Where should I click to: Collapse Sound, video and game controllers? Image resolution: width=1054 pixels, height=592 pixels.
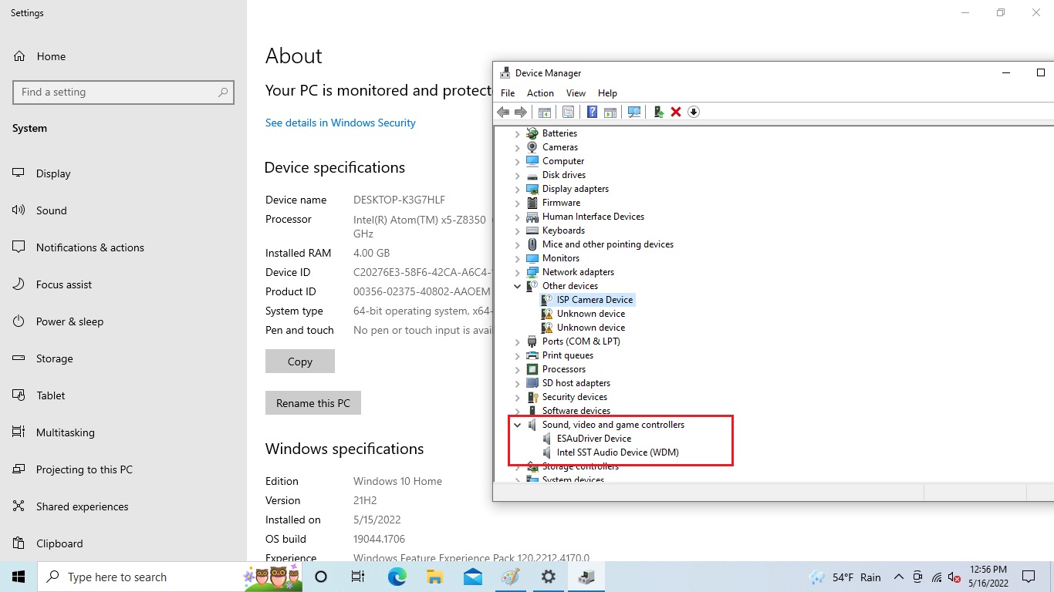[518, 425]
